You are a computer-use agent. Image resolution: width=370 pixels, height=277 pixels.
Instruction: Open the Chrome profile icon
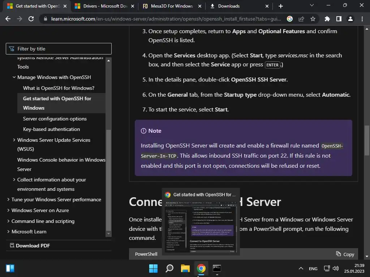[x=350, y=19]
